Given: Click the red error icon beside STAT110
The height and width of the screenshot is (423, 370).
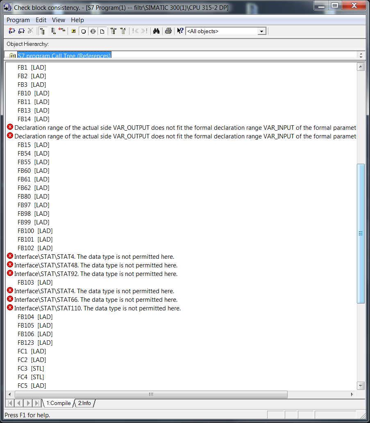Looking at the screenshot, I should coord(10,308).
